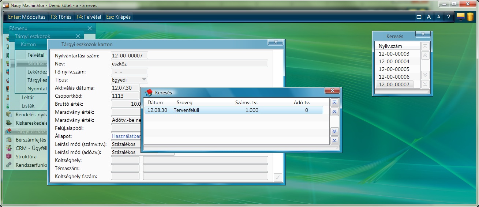Click the yellow monitor icon in toolbar
479x207 pixels.
(x=461, y=17)
